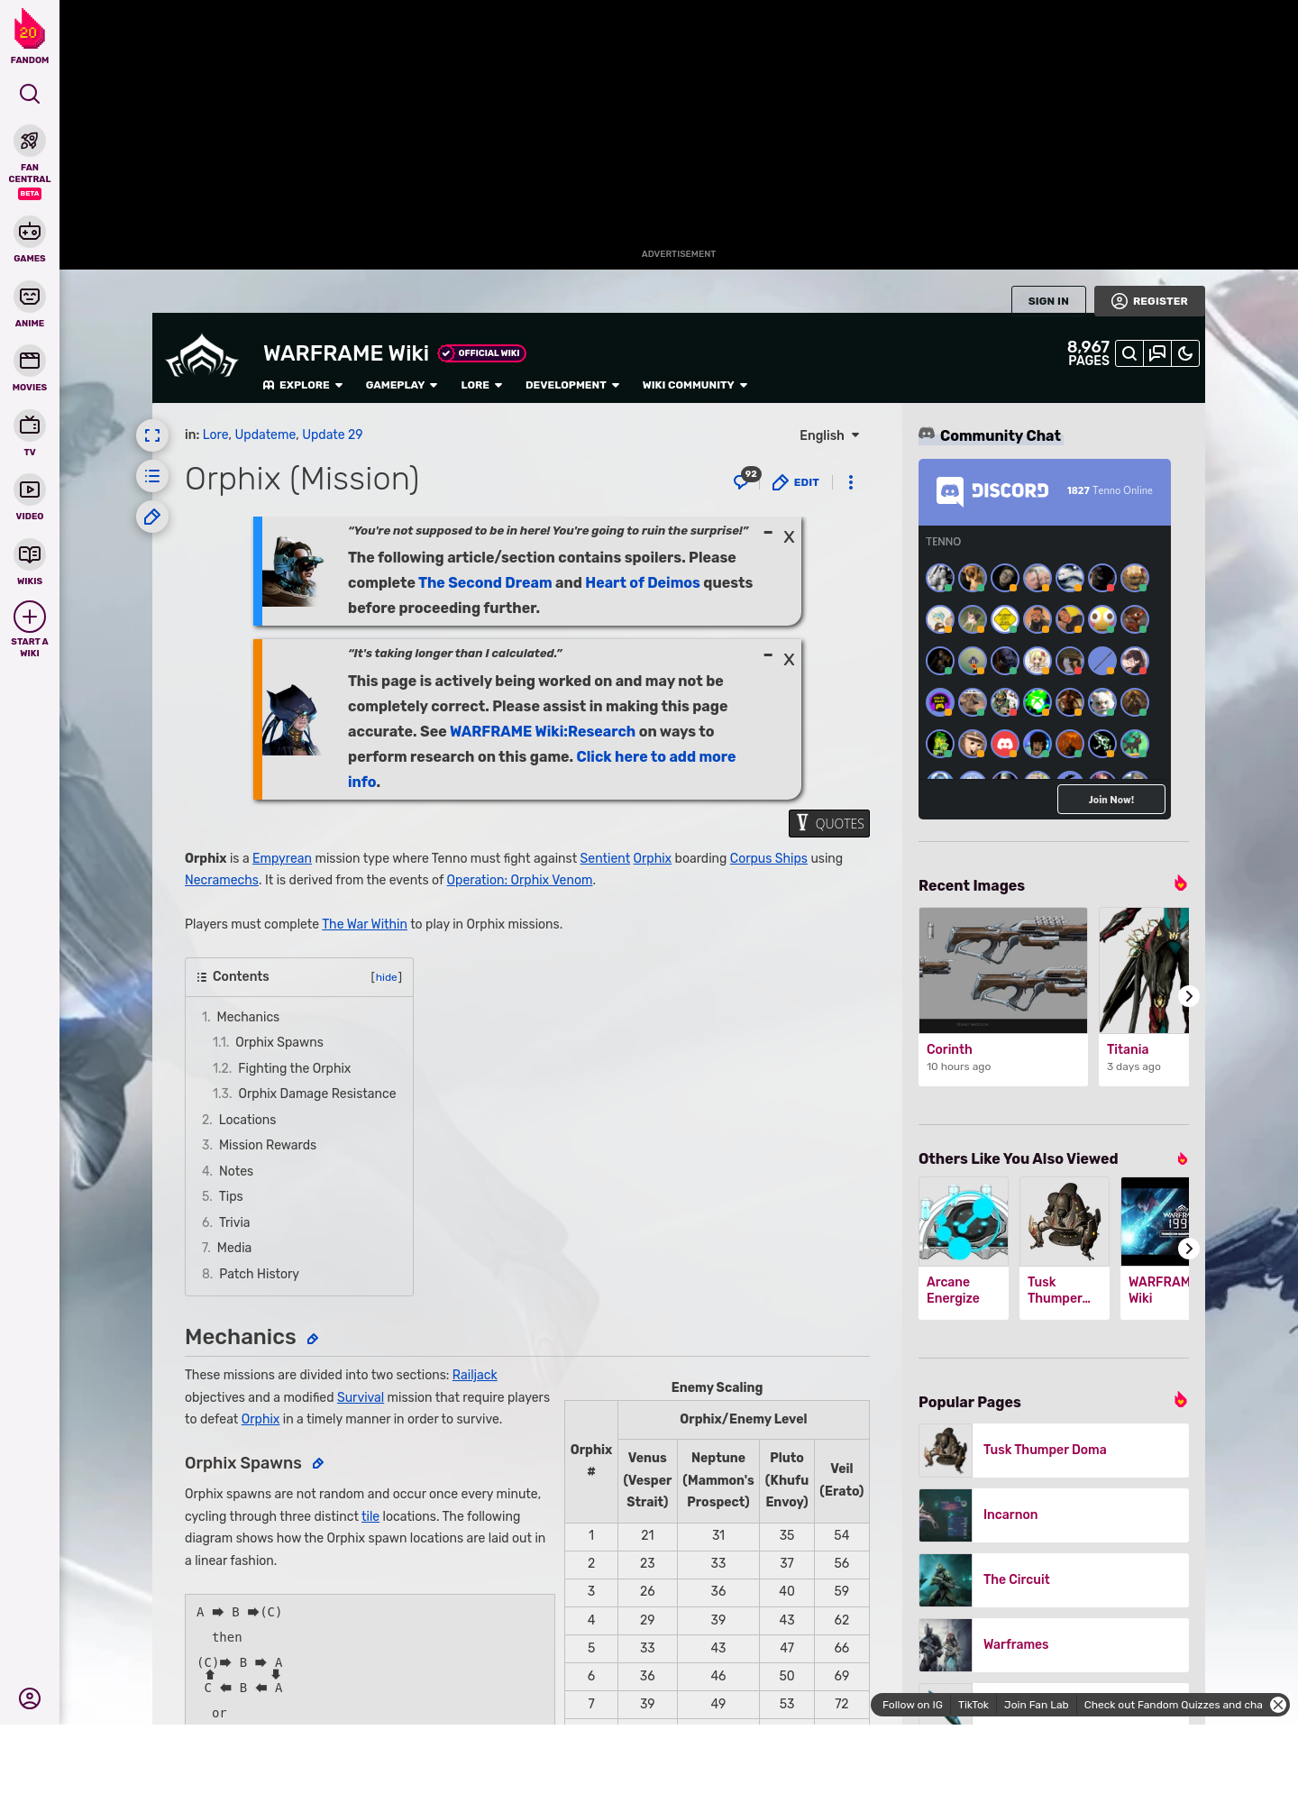Open Tusk Thumper Doma popular page
The width and height of the screenshot is (1298, 1803).
1054,1450
